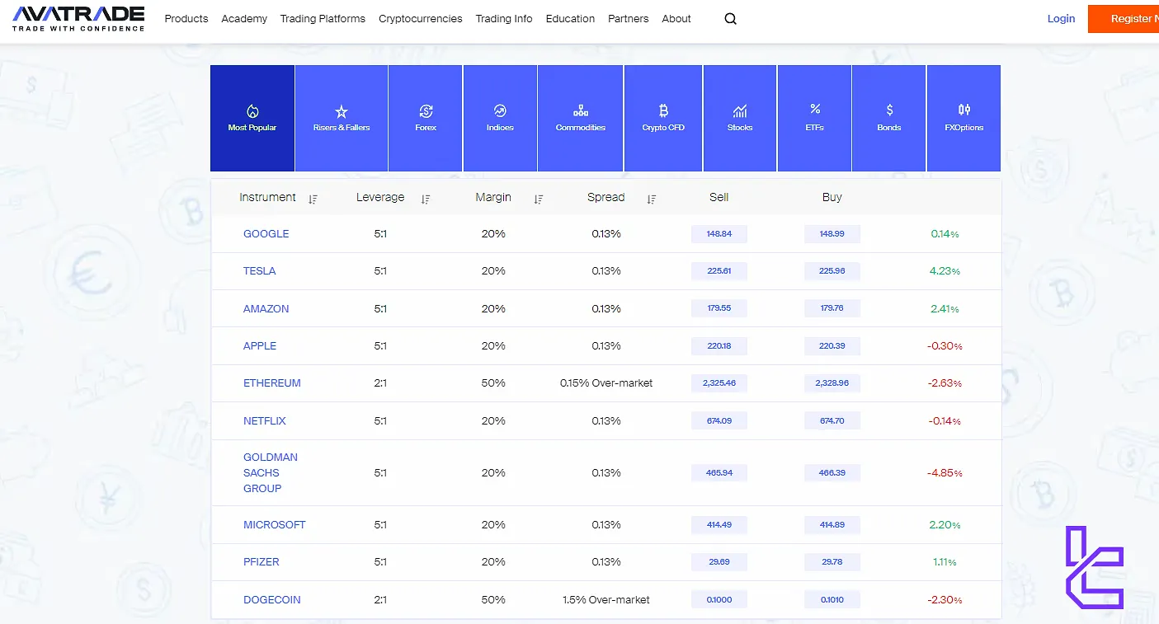The height and width of the screenshot is (624, 1159).
Task: Click MICROSOFT sell price 414.49
Action: [x=719, y=525]
